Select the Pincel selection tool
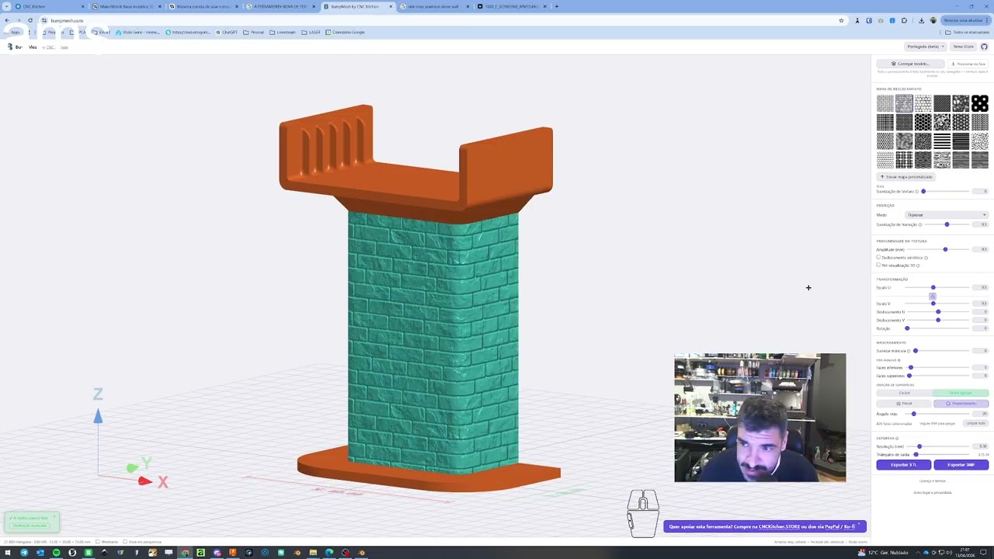Viewport: 994px width, 559px height. tap(904, 404)
